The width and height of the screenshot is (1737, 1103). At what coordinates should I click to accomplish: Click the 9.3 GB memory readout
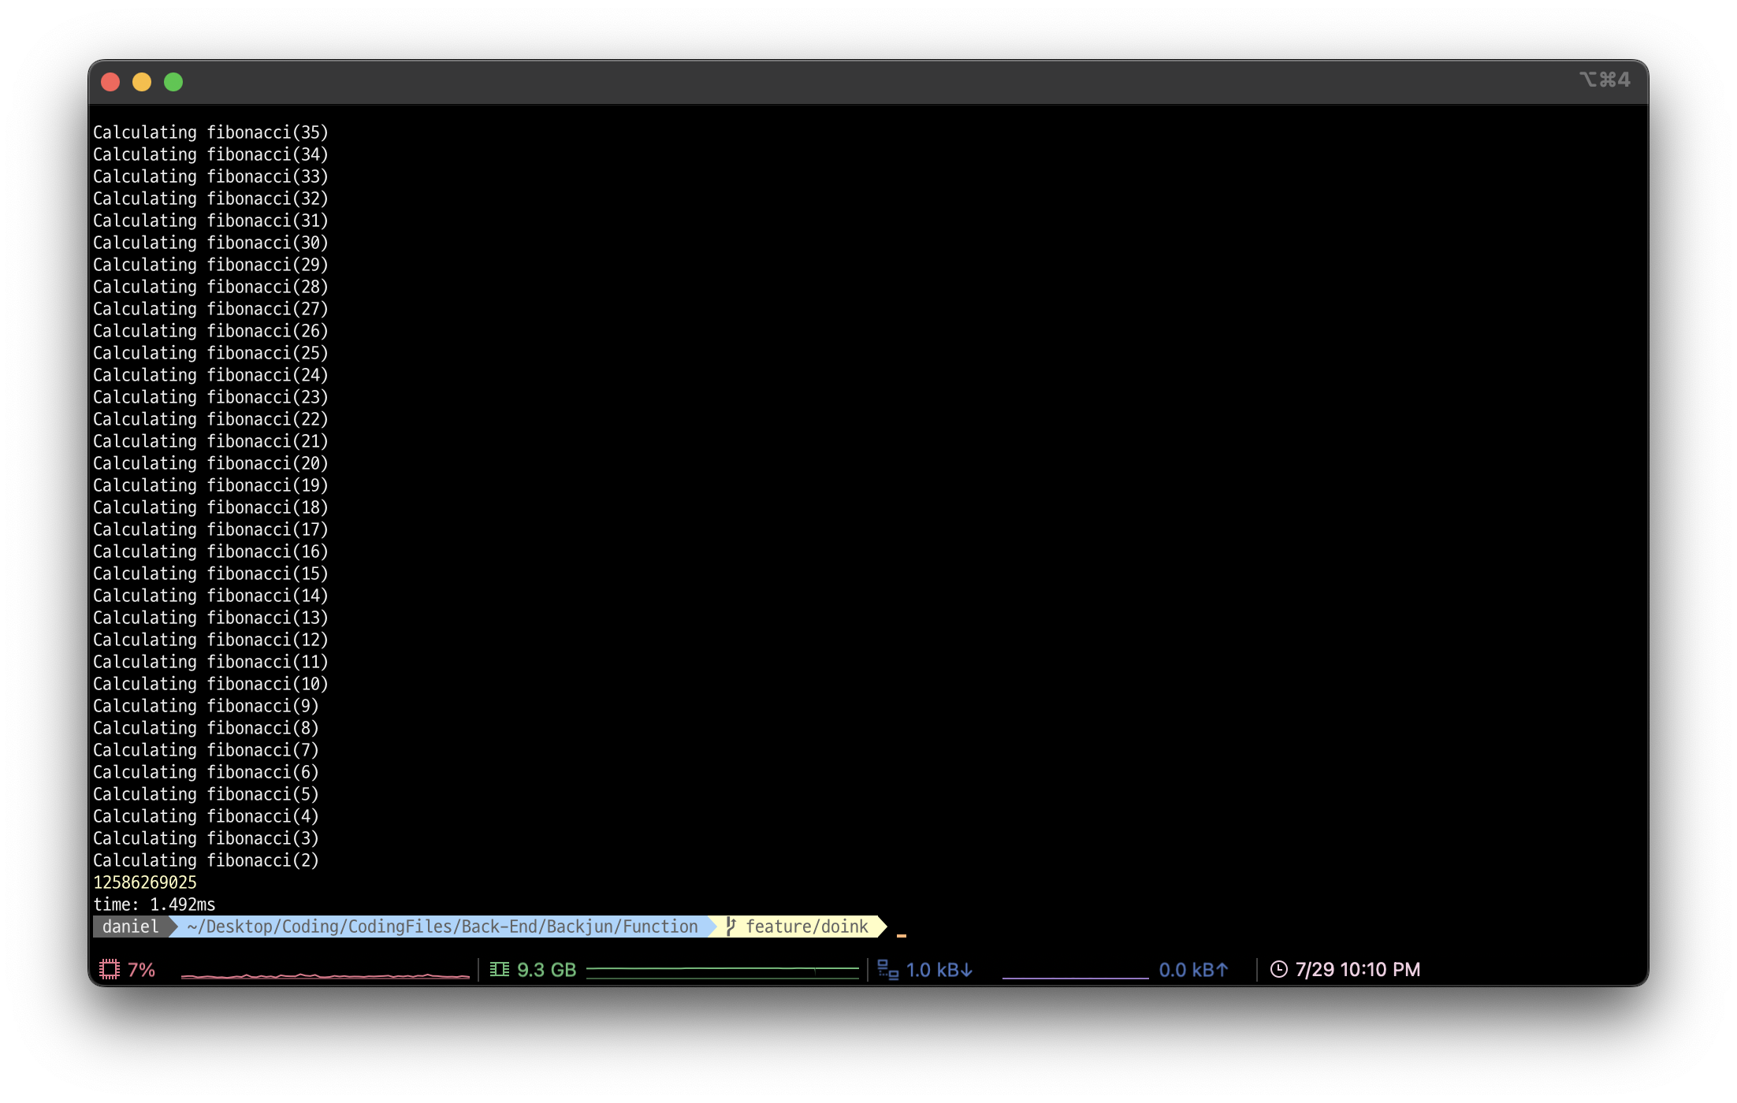546,970
